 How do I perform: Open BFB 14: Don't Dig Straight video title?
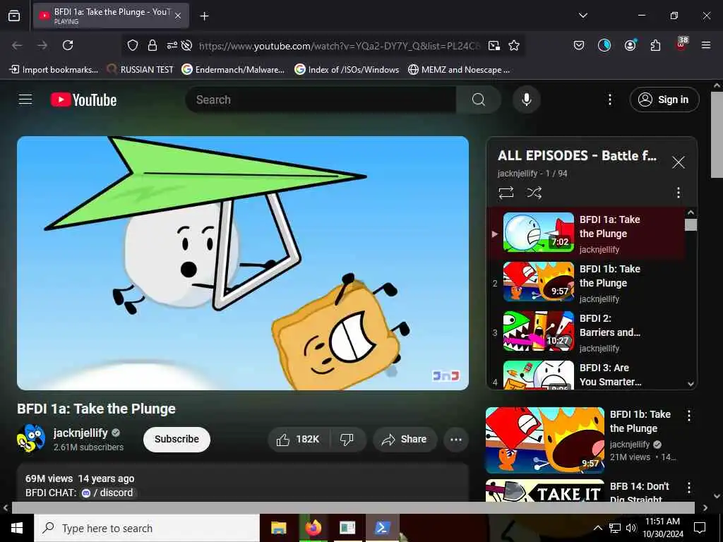coord(639,493)
